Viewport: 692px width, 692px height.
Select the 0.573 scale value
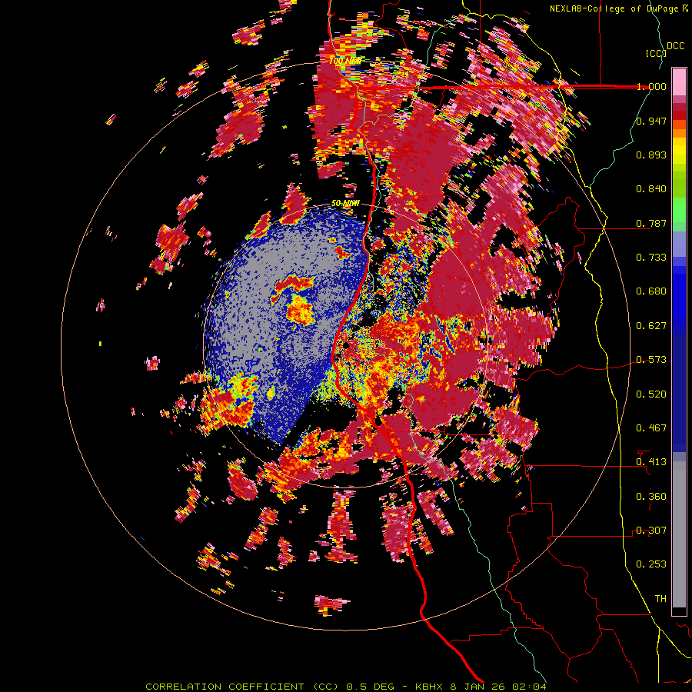tap(651, 360)
